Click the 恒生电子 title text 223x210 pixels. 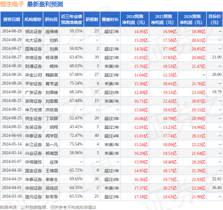point(12,4)
